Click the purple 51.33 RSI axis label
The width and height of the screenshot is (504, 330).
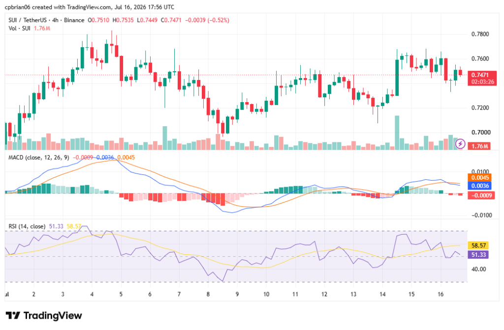click(478, 255)
